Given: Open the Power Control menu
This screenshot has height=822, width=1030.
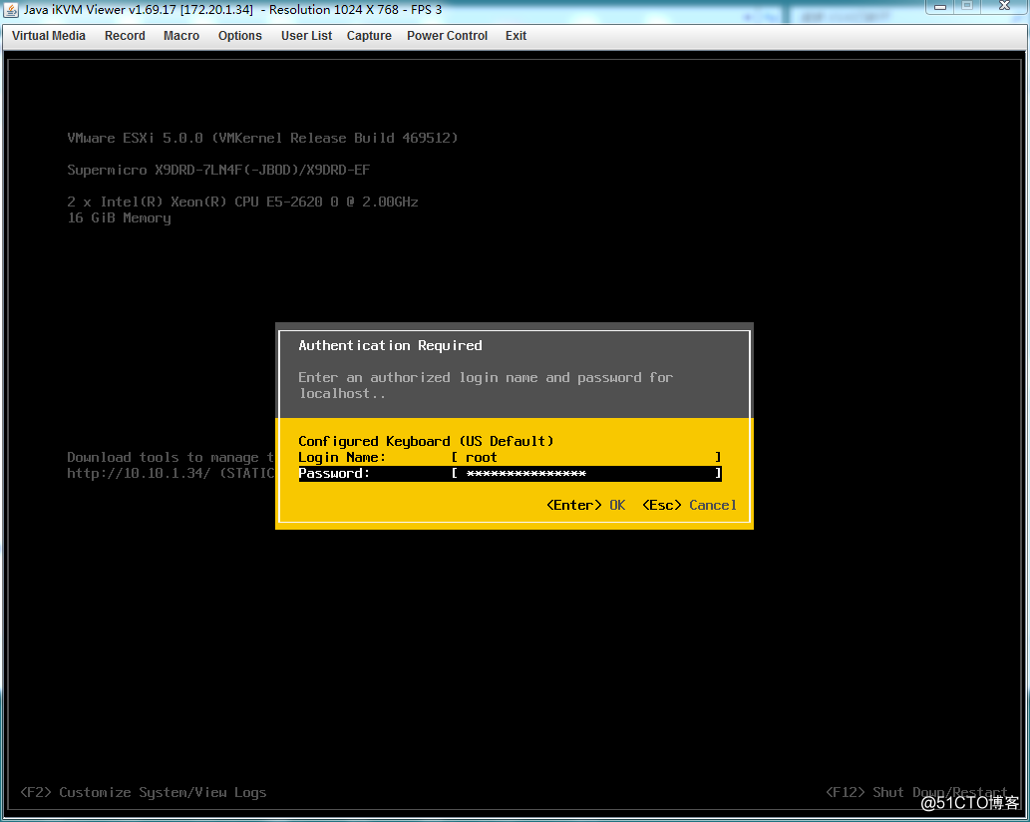Looking at the screenshot, I should pos(447,36).
